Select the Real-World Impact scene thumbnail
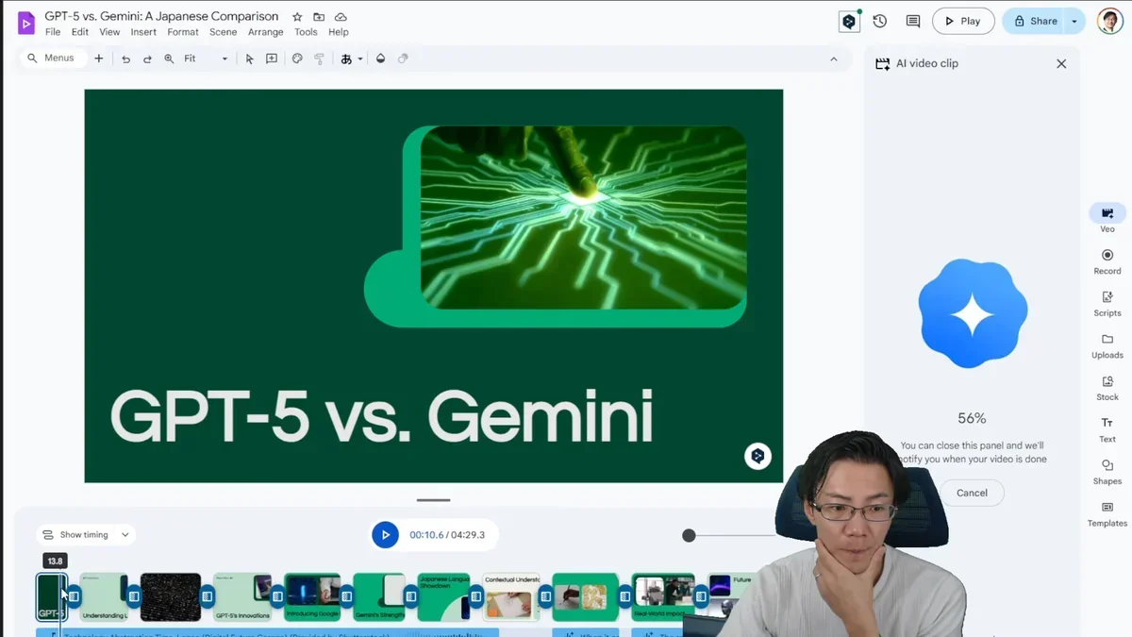1132x637 pixels. tap(663, 596)
